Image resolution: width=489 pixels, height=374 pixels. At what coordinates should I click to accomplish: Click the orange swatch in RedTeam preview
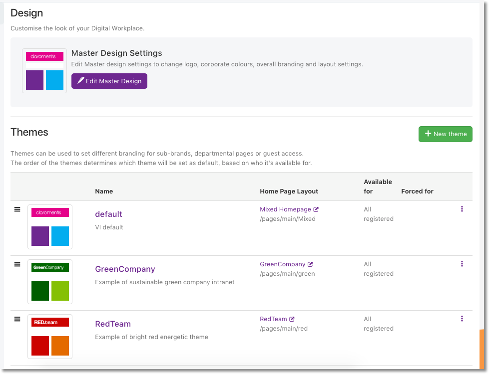point(60,346)
